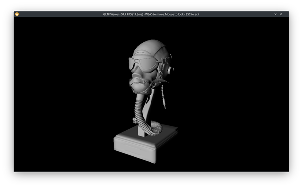Click the GLTF Viewer title bar text
This screenshot has width=303, height=188.
click(x=151, y=14)
